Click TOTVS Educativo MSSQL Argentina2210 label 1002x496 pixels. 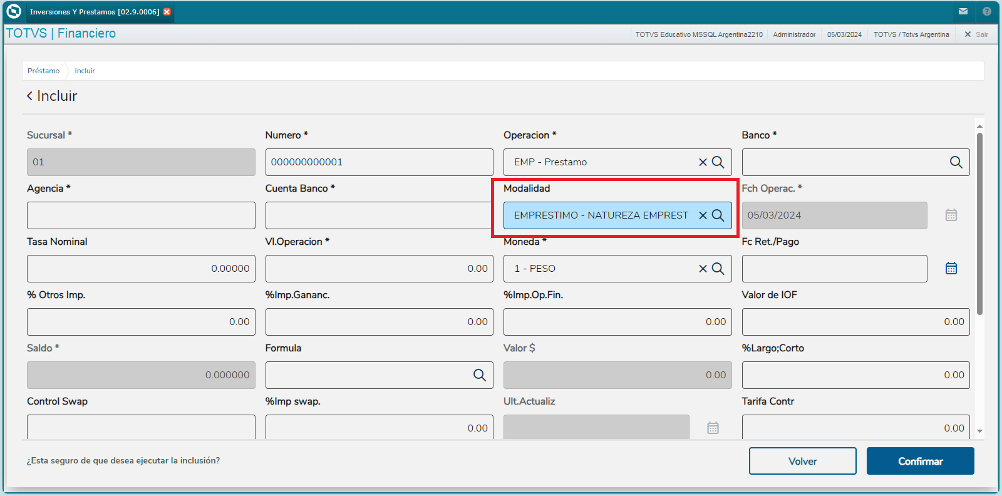point(699,34)
